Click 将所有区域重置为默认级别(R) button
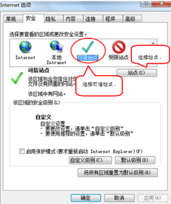Viewport: 171px width, 204px height. (118, 172)
